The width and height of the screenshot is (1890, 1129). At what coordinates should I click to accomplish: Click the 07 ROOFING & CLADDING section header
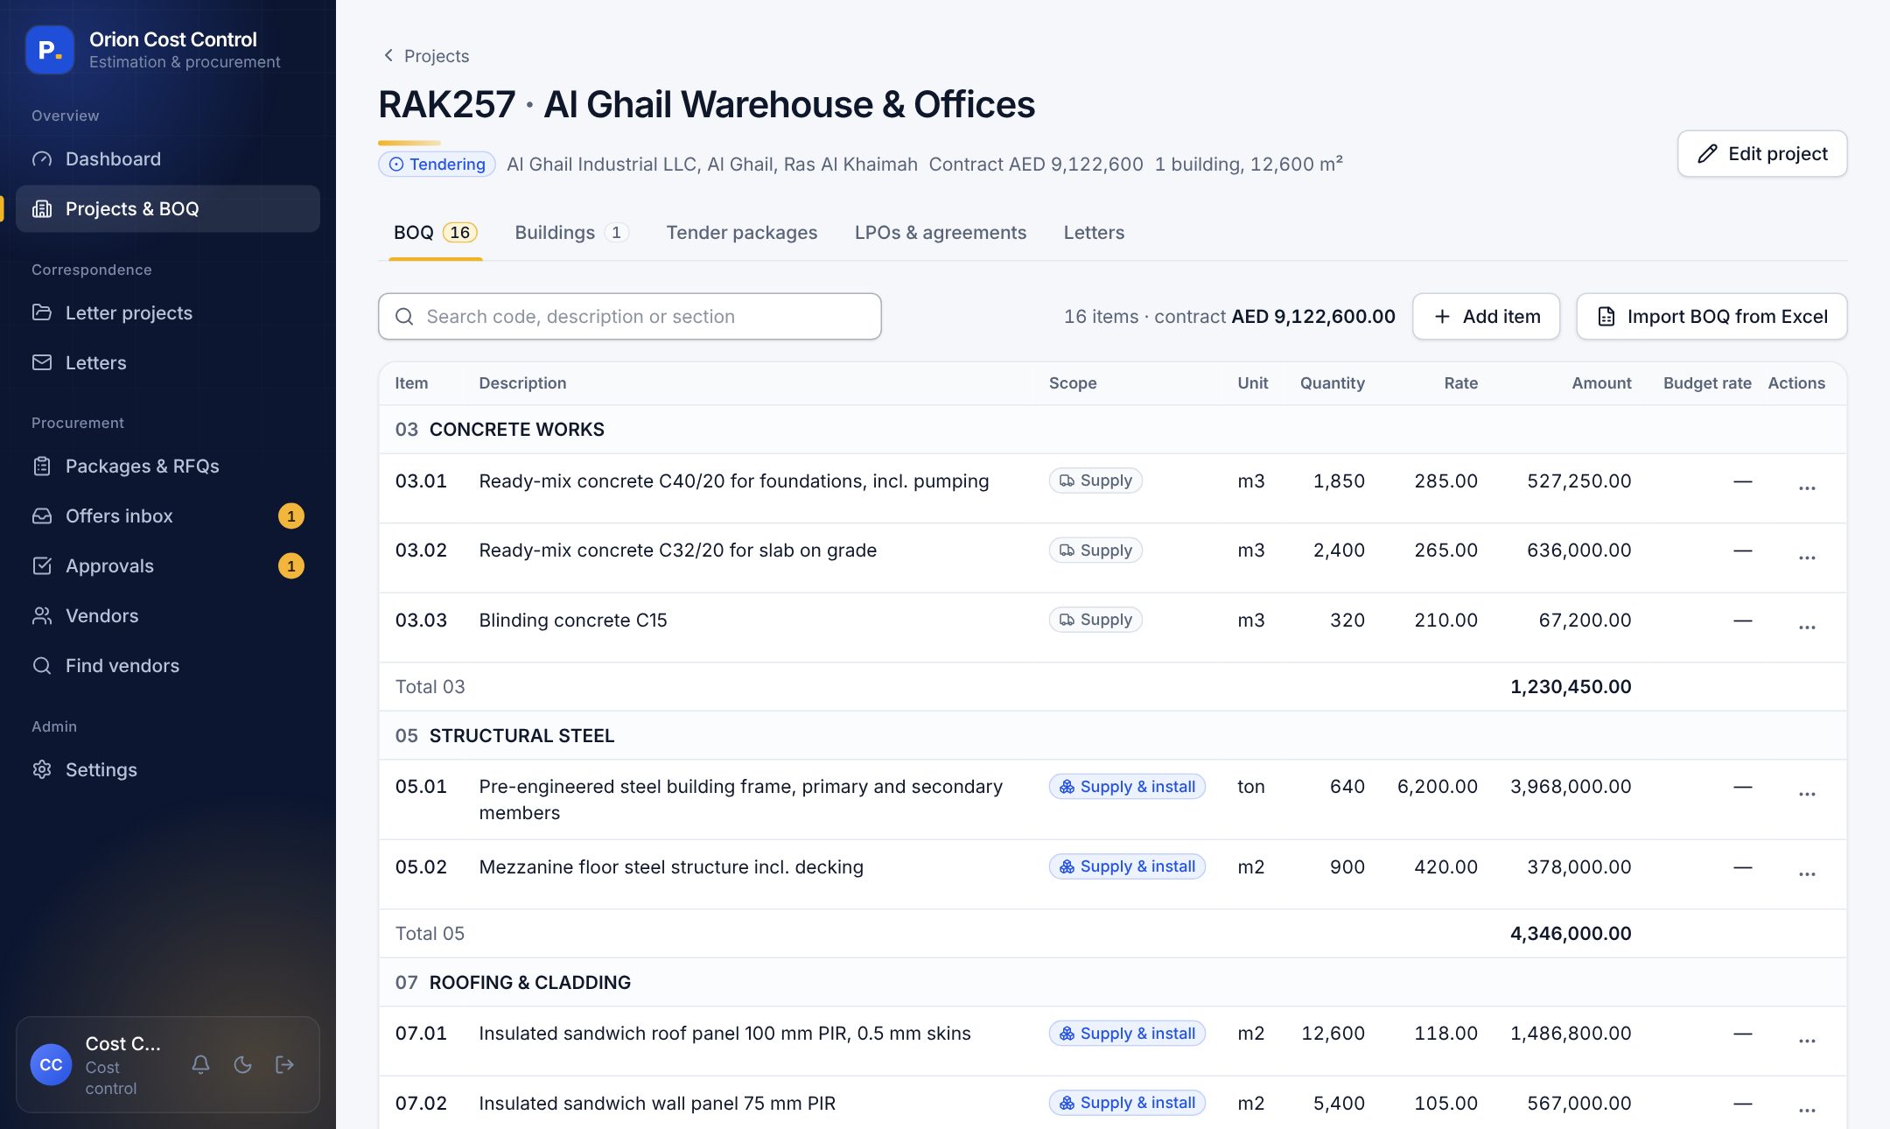tap(1112, 982)
